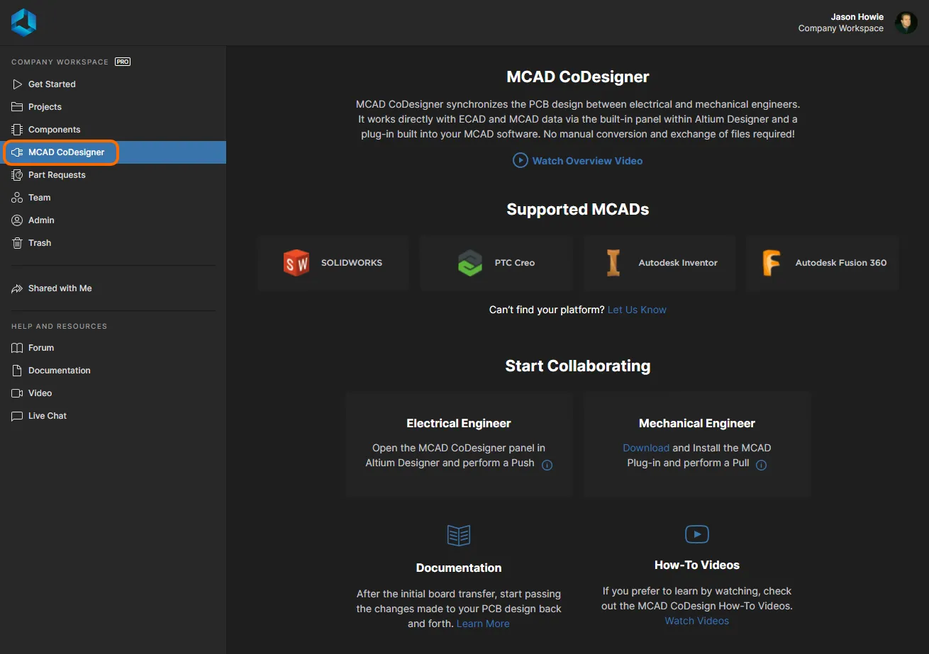
Task: Select the Autodesk Inventor MCAD card
Action: (x=660, y=263)
